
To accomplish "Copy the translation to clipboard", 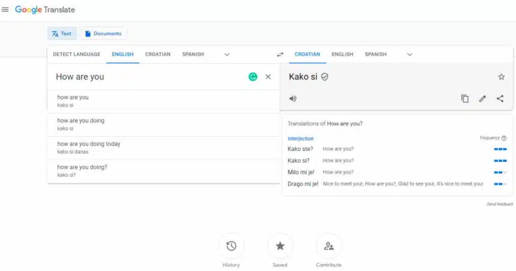I will click(464, 99).
